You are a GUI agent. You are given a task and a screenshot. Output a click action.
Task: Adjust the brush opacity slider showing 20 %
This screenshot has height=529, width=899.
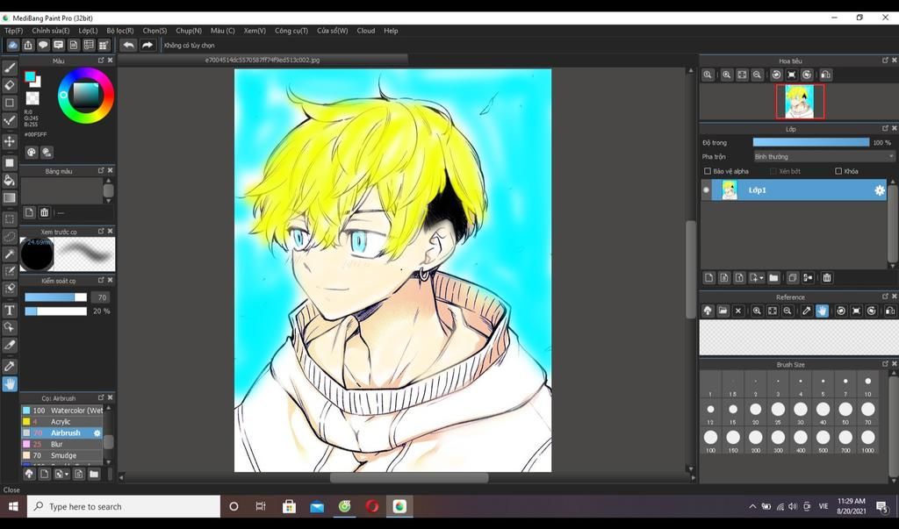tap(55, 311)
